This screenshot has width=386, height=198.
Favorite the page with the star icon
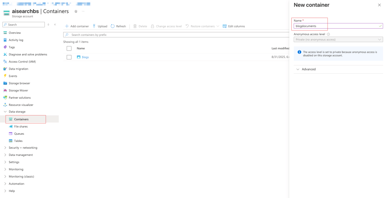[x=76, y=11]
